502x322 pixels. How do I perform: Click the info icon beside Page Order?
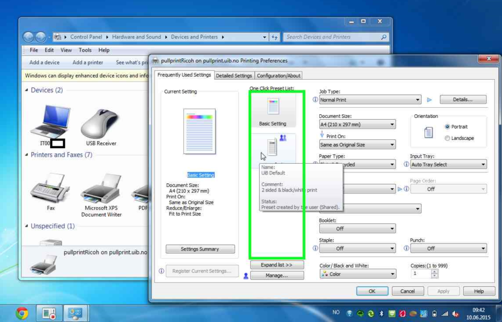pos(406,189)
